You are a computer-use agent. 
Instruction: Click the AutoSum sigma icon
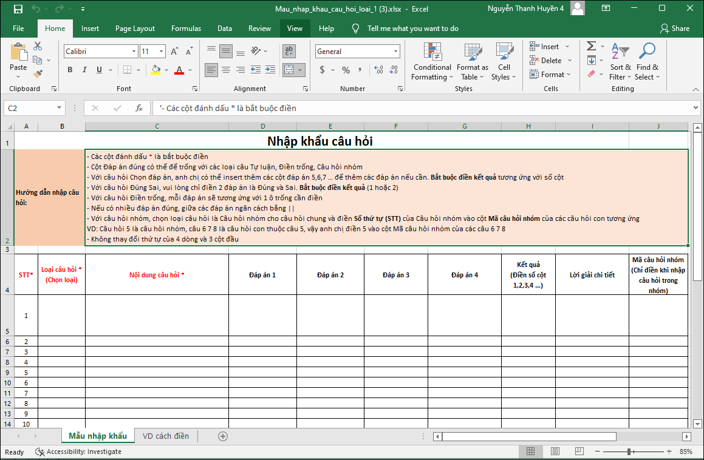[x=590, y=46]
